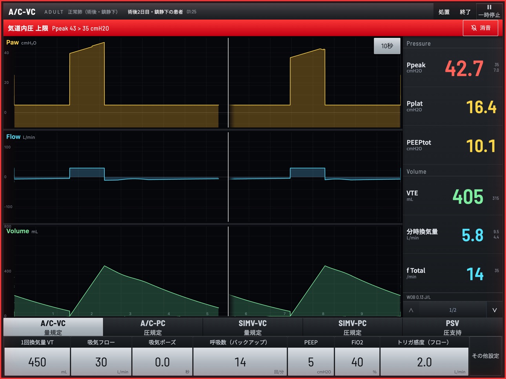Select VTE 405 mL value tile
506x379 pixels.
pos(453,196)
